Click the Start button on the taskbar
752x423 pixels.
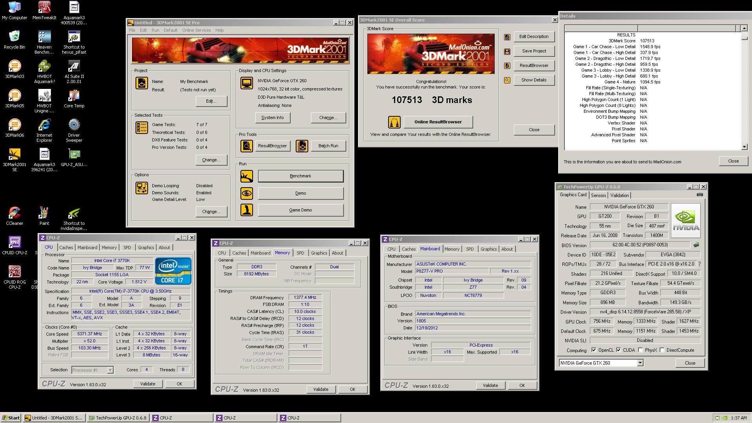11,418
